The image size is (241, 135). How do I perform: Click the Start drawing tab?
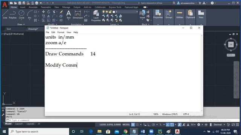pos(9,29)
